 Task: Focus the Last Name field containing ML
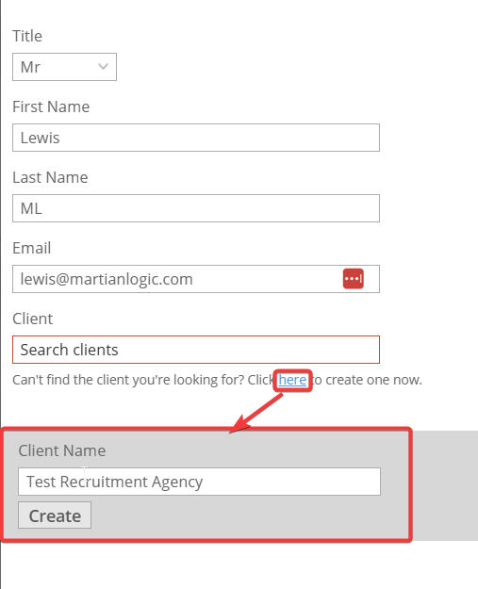coord(196,208)
